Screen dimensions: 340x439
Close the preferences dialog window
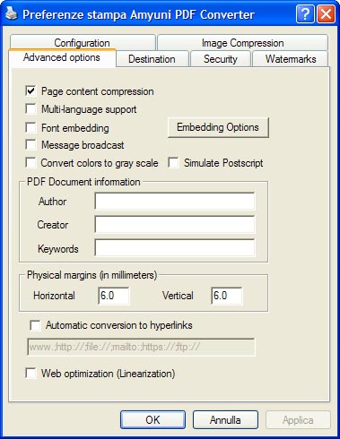coord(326,13)
